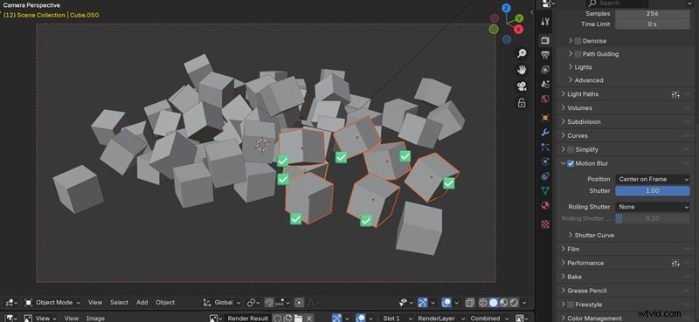Screen dimensions: 699x322
Task: Open the Position Center on Frame dropdown
Action: pos(653,179)
